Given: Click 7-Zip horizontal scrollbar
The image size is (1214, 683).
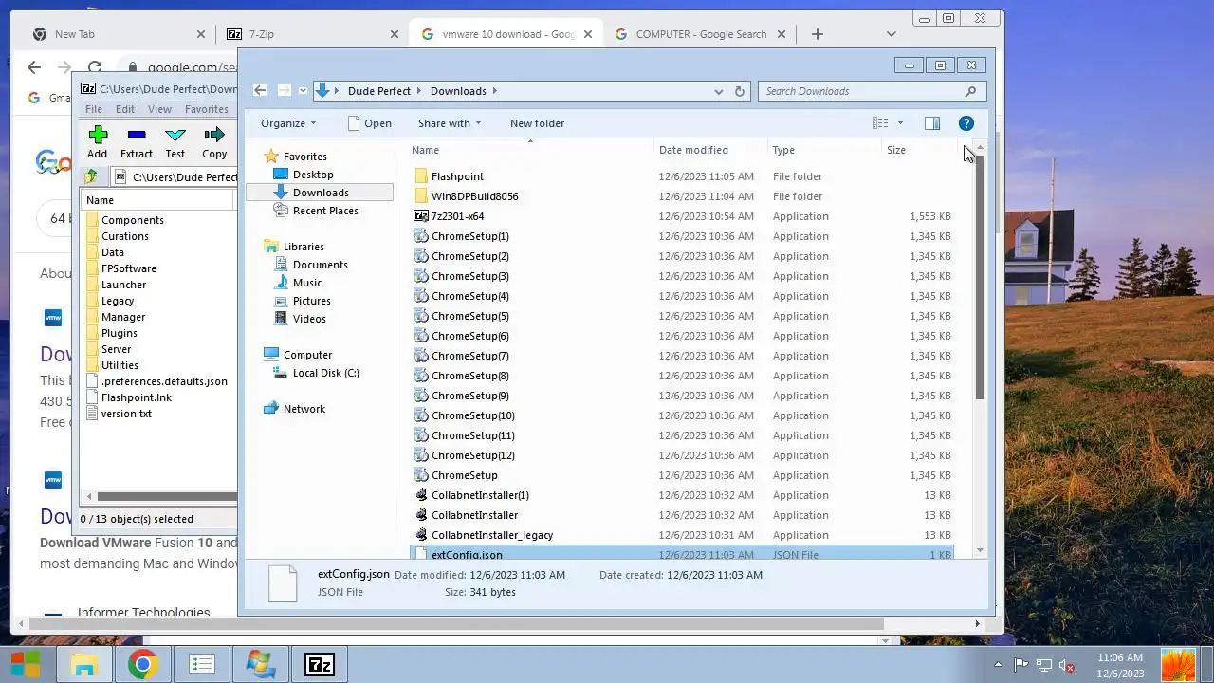Looking at the screenshot, I should (166, 496).
